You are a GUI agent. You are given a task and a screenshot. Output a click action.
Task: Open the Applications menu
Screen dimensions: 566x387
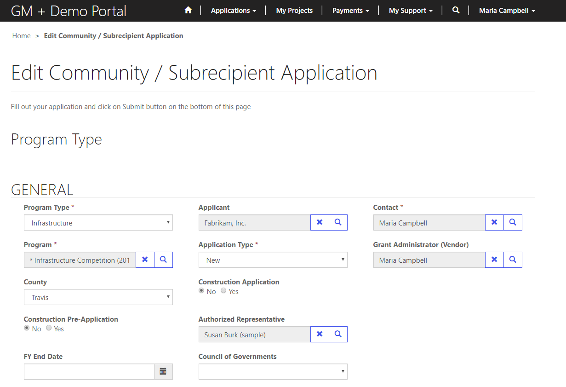click(x=233, y=11)
